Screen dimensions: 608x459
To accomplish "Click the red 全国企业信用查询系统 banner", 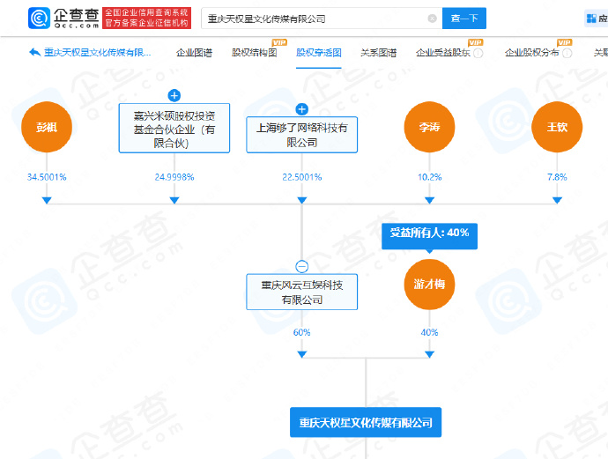I will tap(146, 18).
